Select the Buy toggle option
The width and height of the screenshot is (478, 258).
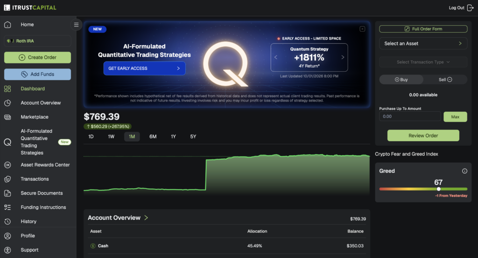pyautogui.click(x=401, y=80)
